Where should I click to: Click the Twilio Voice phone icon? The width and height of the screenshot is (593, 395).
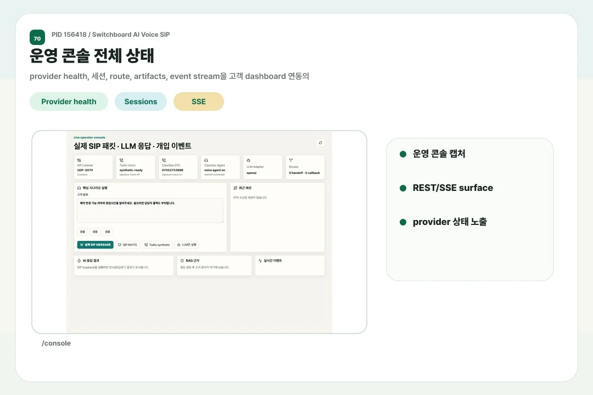pos(121,160)
